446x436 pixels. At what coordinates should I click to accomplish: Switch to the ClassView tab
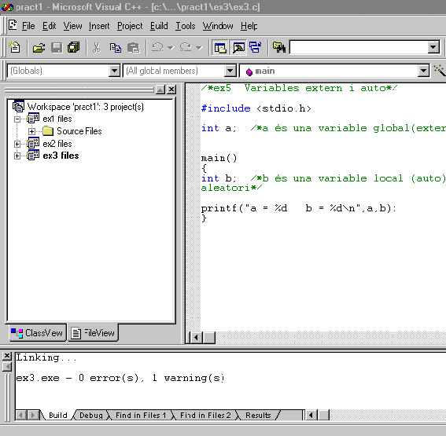[37, 332]
